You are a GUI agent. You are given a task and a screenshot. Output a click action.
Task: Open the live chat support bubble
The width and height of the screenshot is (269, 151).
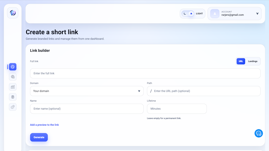[x=259, y=133]
